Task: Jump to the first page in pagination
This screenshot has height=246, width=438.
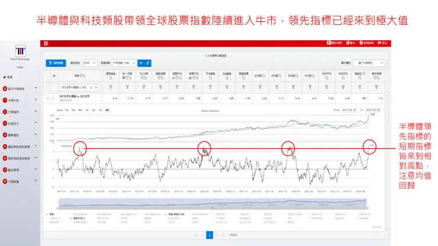Action: 196,235
